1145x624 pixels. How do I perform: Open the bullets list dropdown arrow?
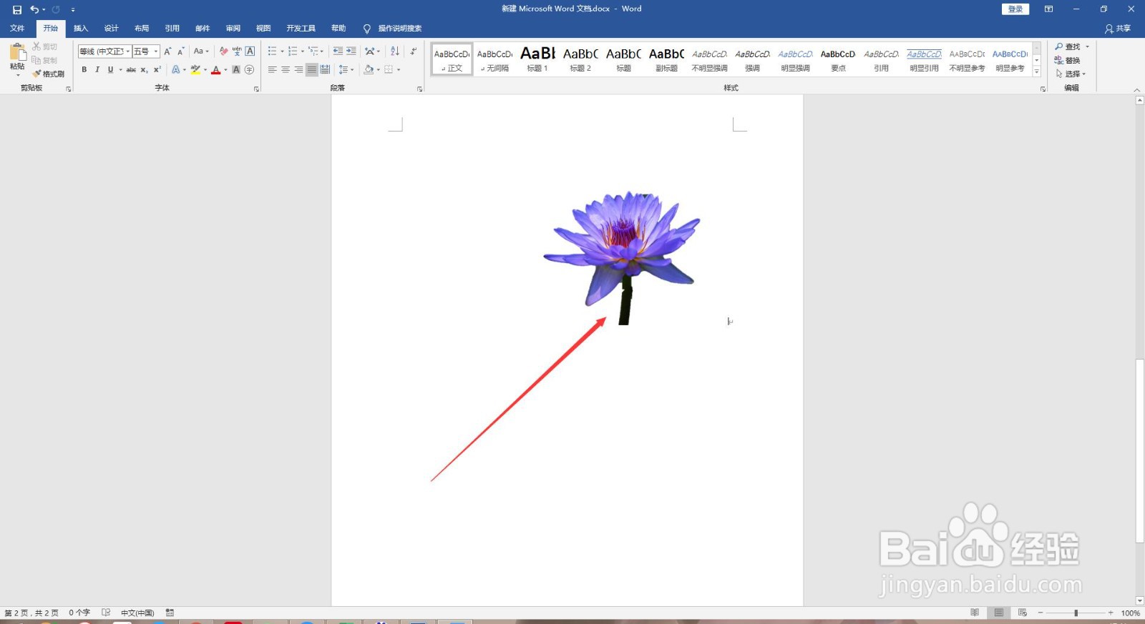(x=282, y=51)
